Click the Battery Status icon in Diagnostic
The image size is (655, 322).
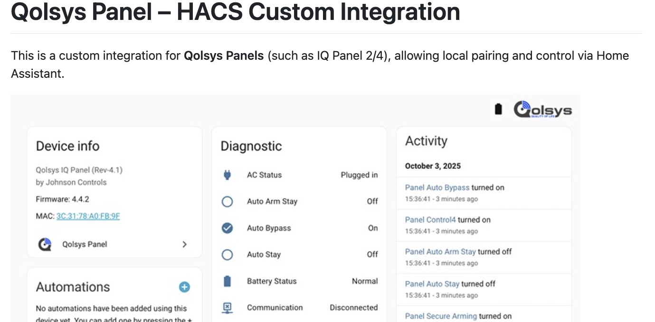pos(227,281)
